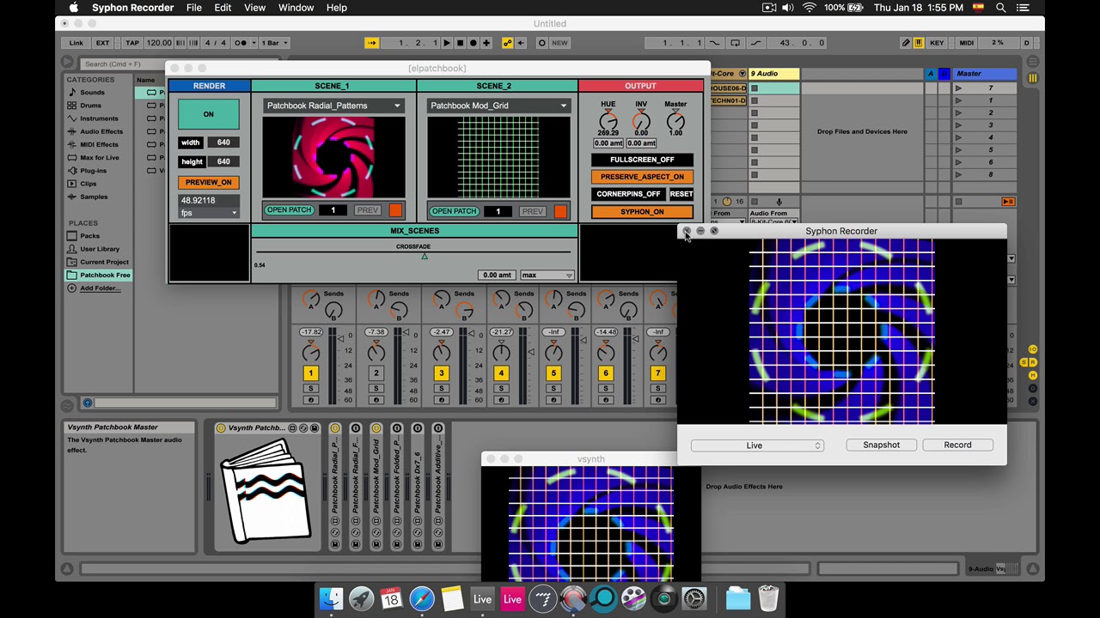
Task: Toggle the yellow computer MIDI keyboard icon
Action: pos(919,43)
